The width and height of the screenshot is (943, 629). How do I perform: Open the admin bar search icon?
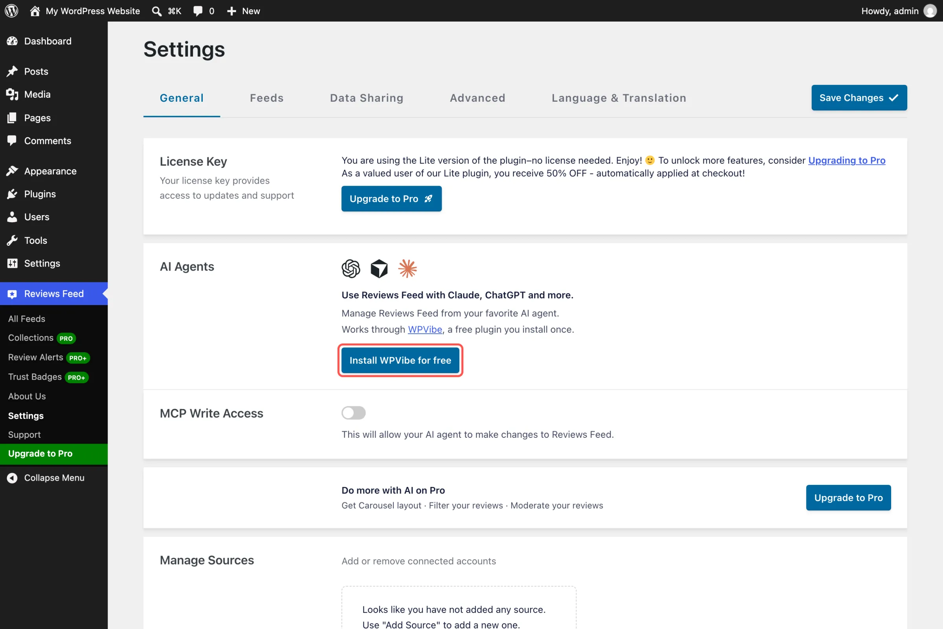[x=156, y=11]
